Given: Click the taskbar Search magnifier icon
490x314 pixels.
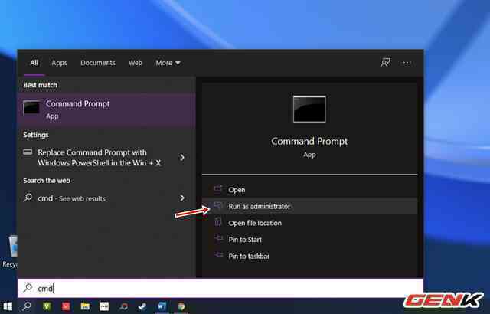Looking at the screenshot, I should (28, 306).
